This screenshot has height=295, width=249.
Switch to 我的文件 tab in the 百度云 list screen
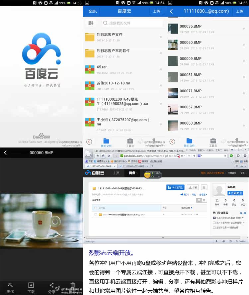pos(106,143)
